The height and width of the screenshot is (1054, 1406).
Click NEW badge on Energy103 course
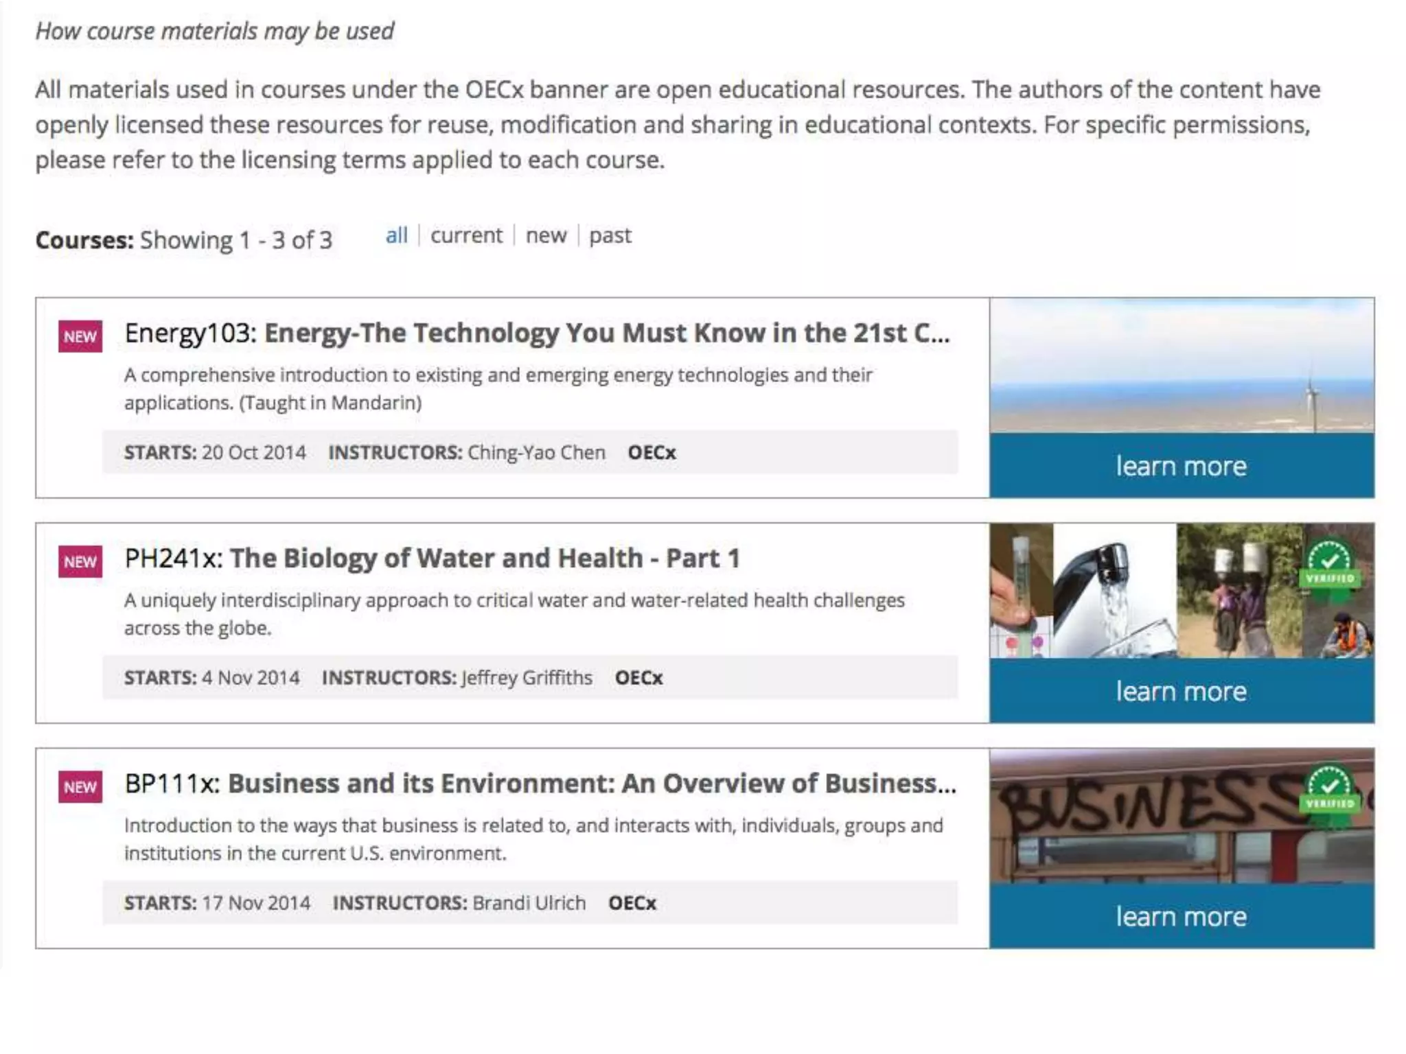tap(80, 336)
